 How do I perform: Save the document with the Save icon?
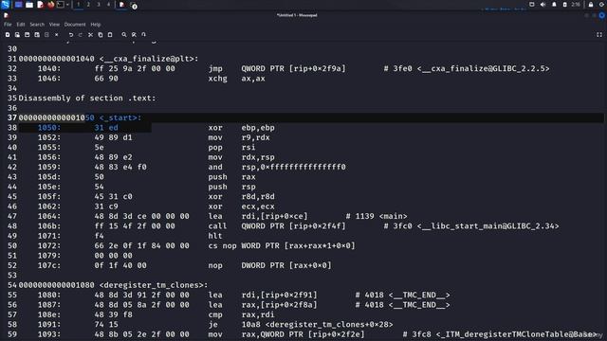tap(28, 35)
